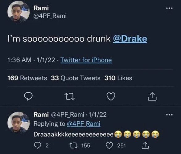Viewport: 181px width, 154px height.
Task: Open the three-dot menu on the main tweet
Action: click(169, 8)
